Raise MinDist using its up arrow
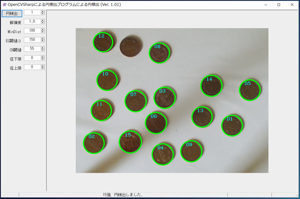The image size is (300, 199). (x=42, y=29)
